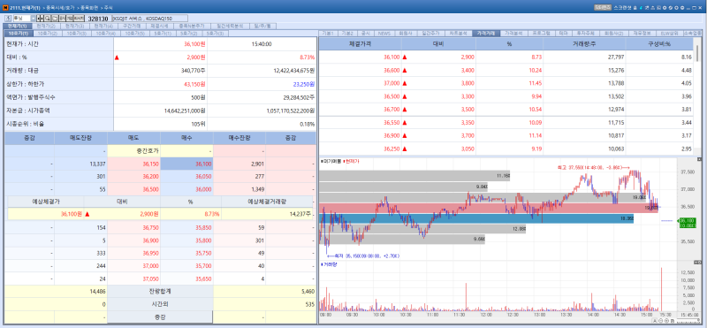The width and height of the screenshot is (707, 328).
Task: Click the volume chart panel corner icons
Action: pyautogui.click(x=697, y=262)
